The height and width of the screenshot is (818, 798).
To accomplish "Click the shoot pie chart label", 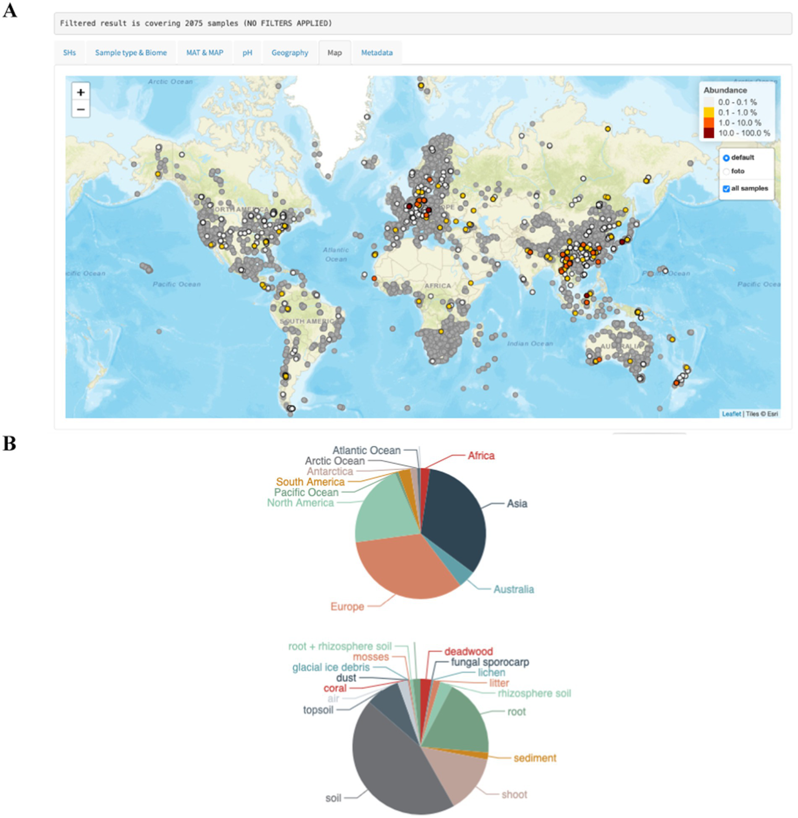I will point(514,794).
